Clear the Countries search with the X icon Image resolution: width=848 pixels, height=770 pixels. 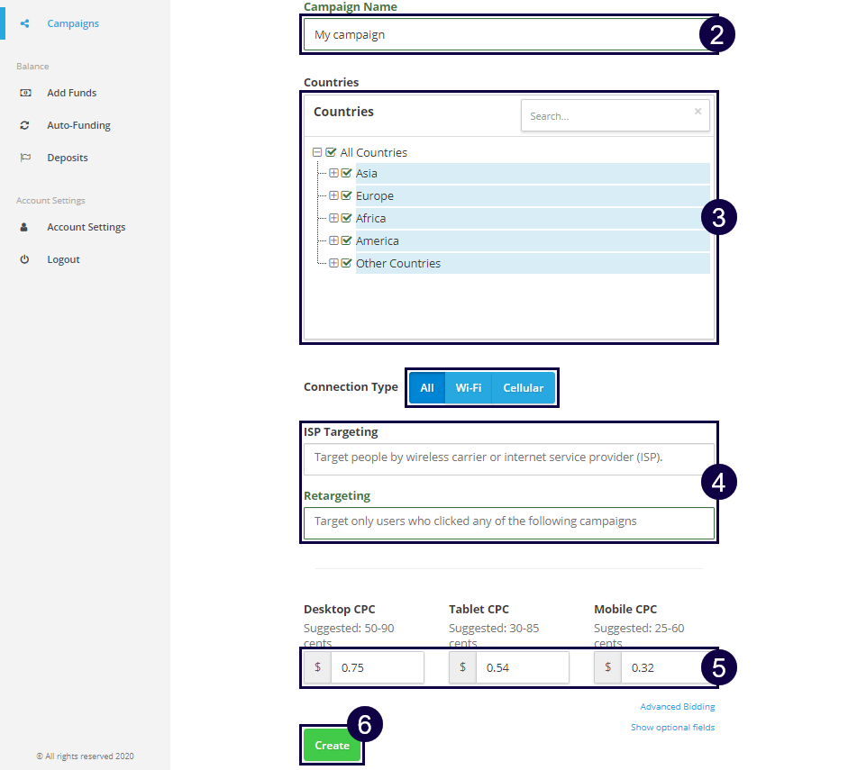(x=698, y=112)
